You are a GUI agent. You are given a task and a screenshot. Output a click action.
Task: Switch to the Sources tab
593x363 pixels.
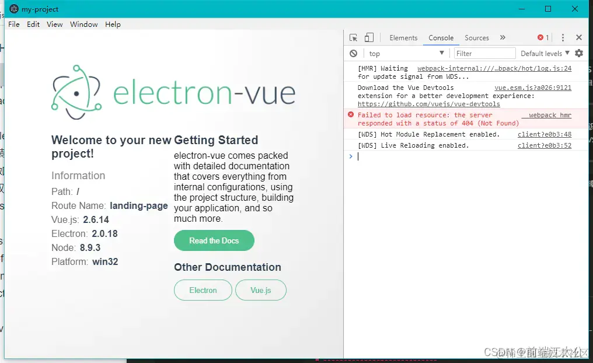(476, 38)
